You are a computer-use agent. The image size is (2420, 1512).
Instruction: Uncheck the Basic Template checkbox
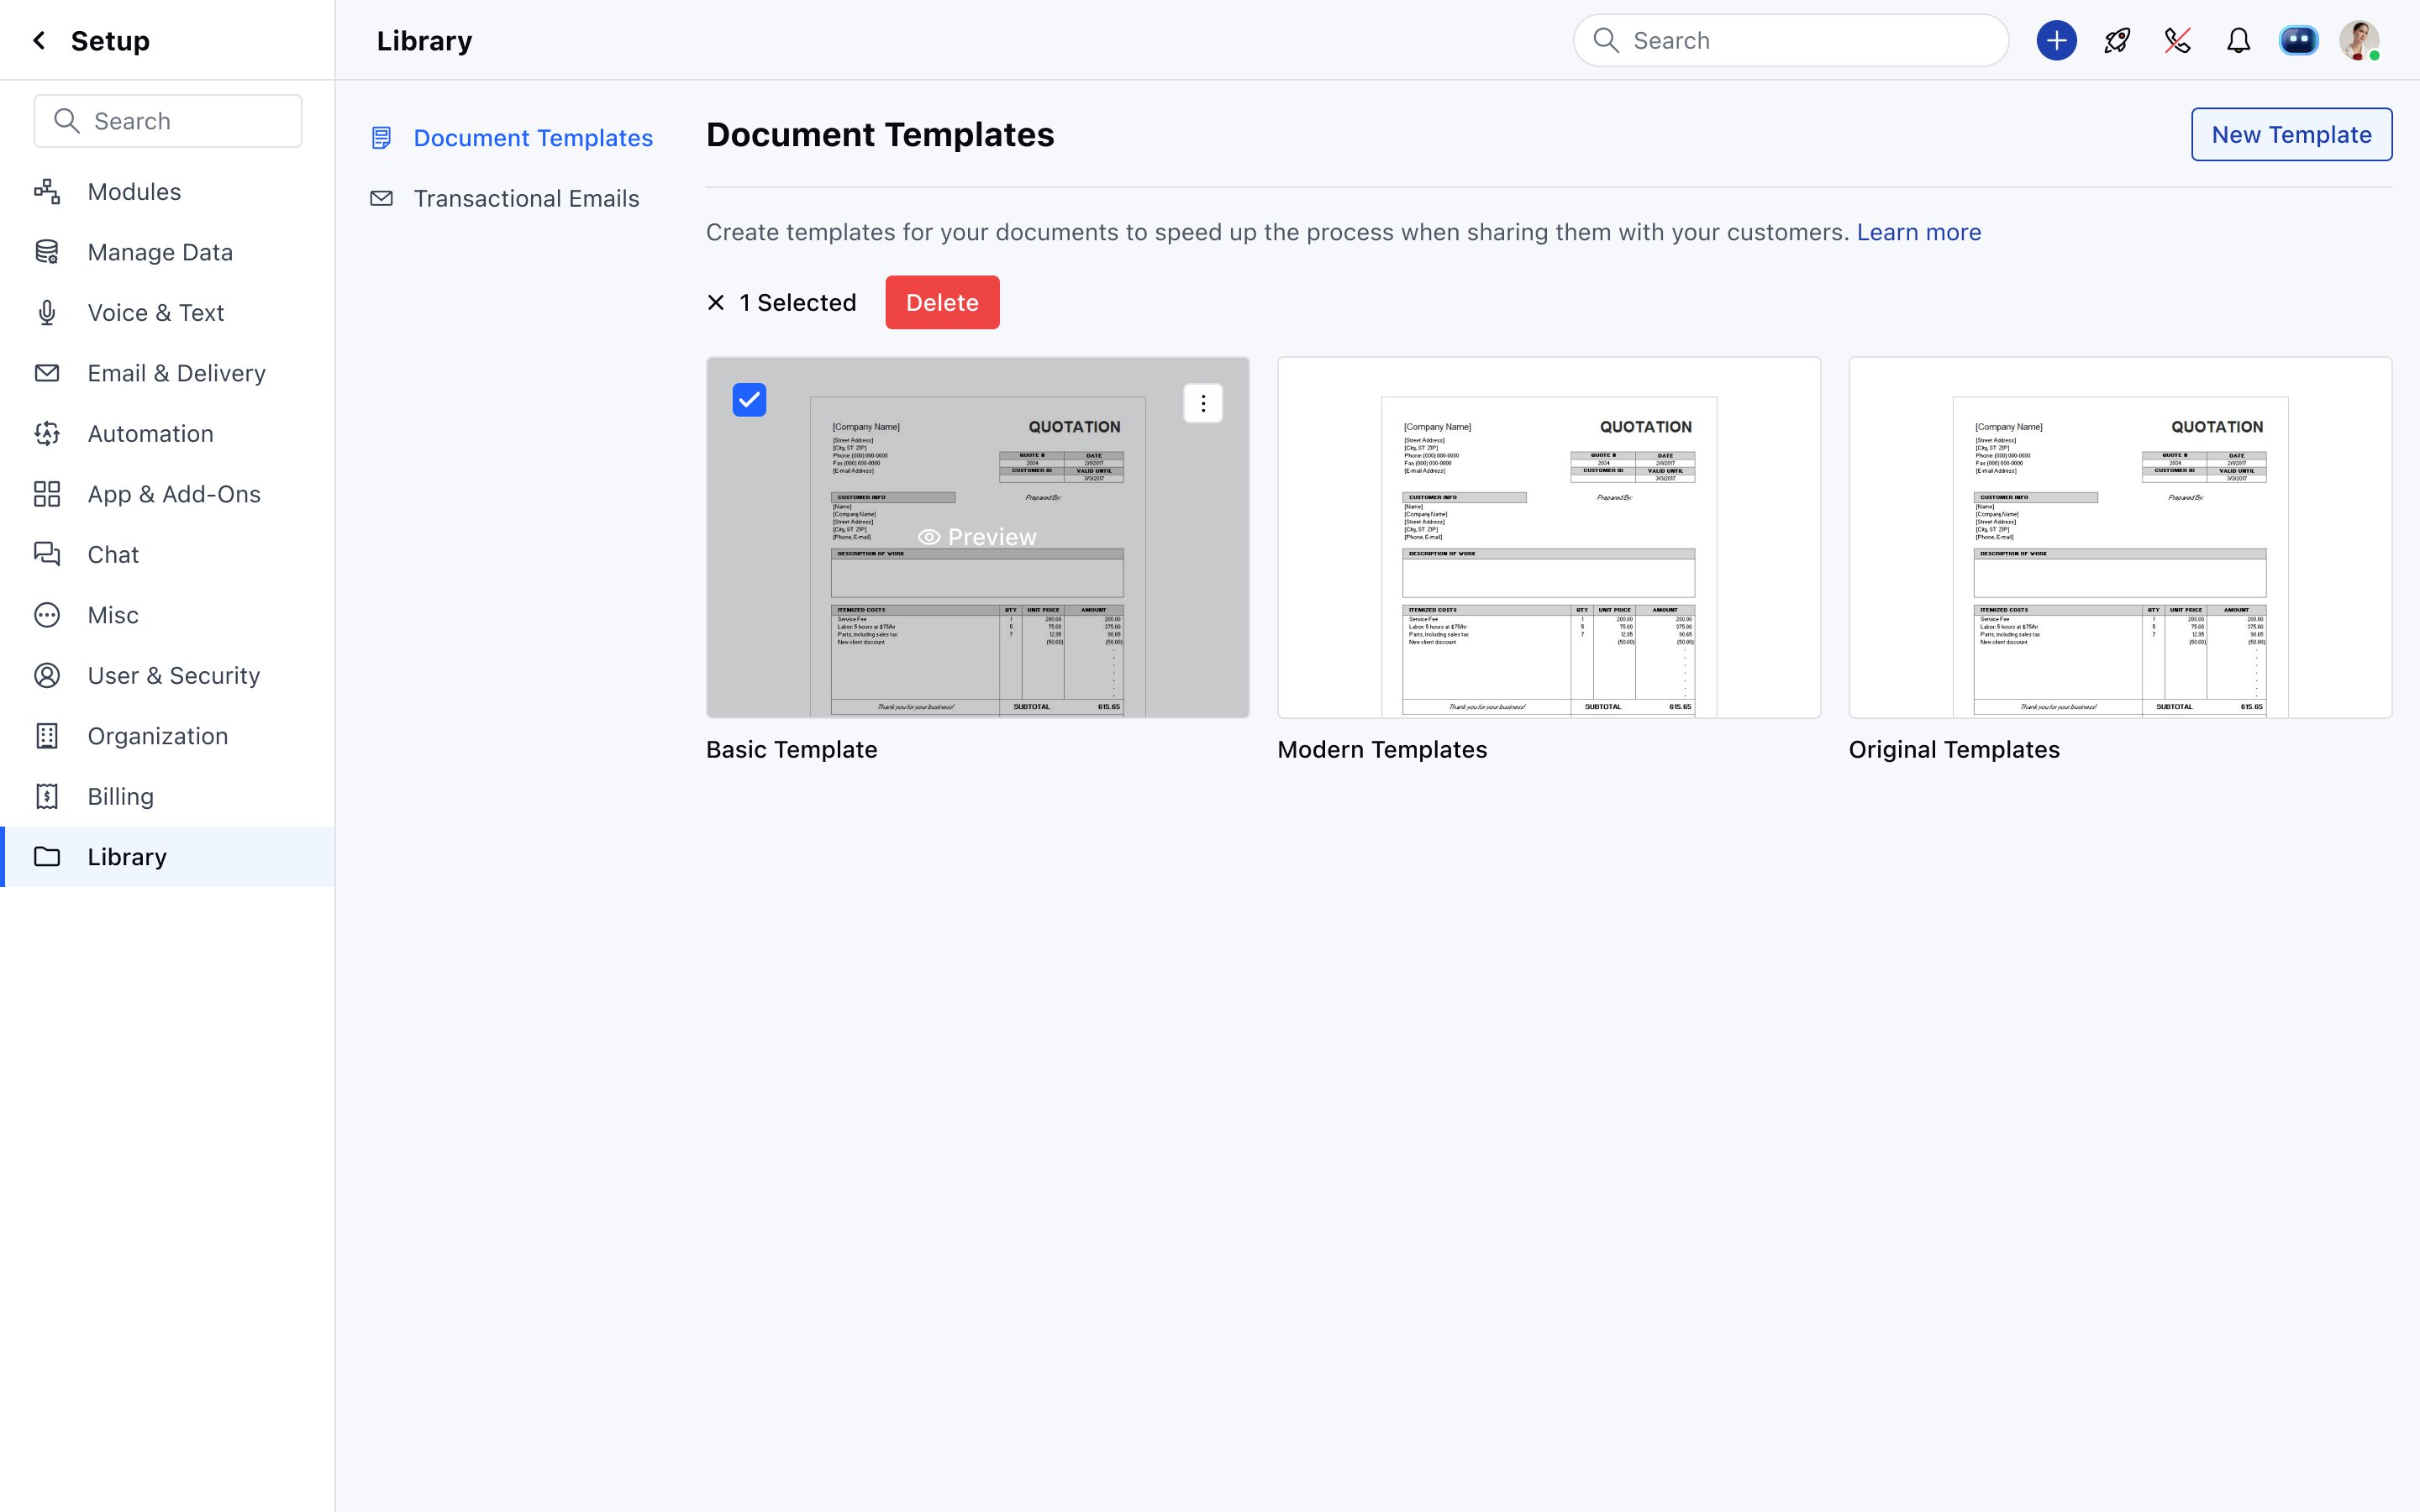point(749,400)
